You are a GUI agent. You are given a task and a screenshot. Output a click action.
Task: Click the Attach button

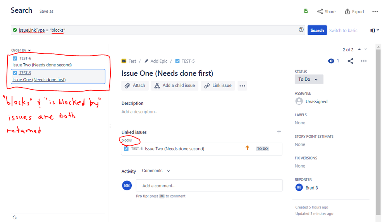(x=135, y=86)
